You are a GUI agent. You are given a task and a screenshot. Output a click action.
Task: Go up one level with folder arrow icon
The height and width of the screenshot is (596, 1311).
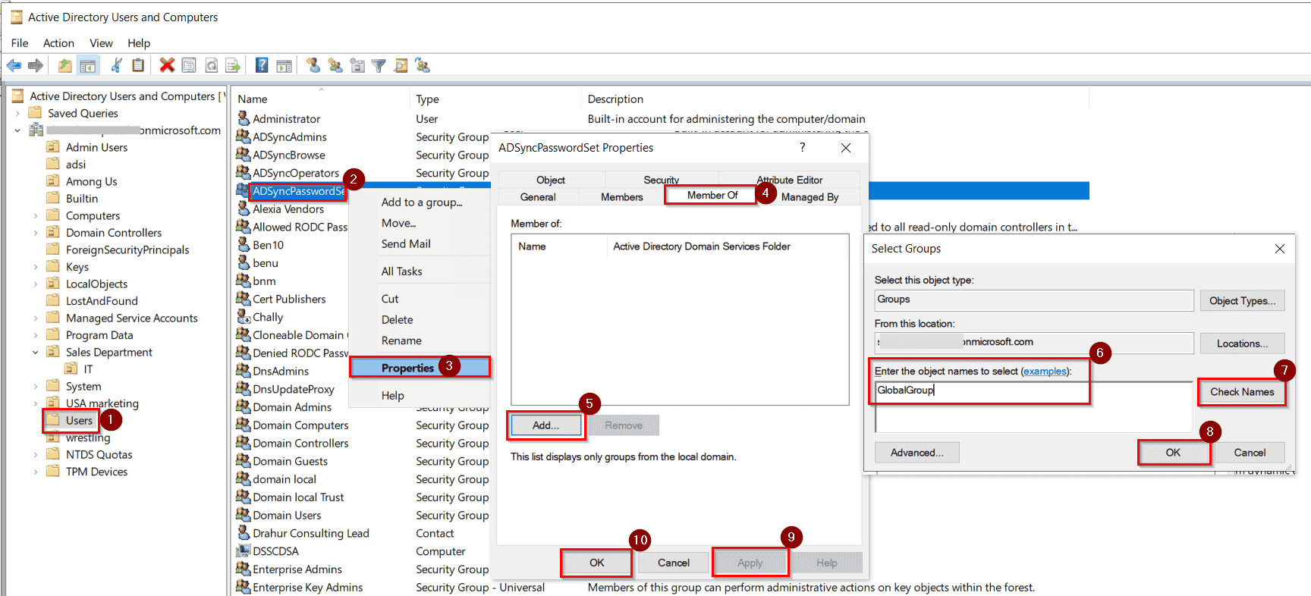65,66
